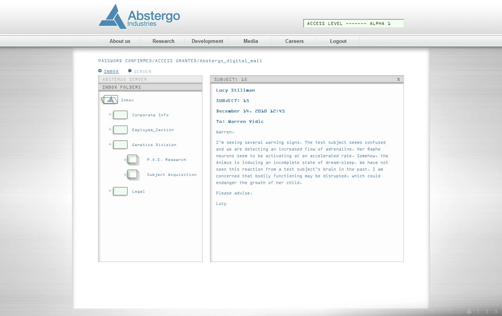Click the Employee_Section folder icon
This screenshot has width=502, height=316.
tap(120, 130)
